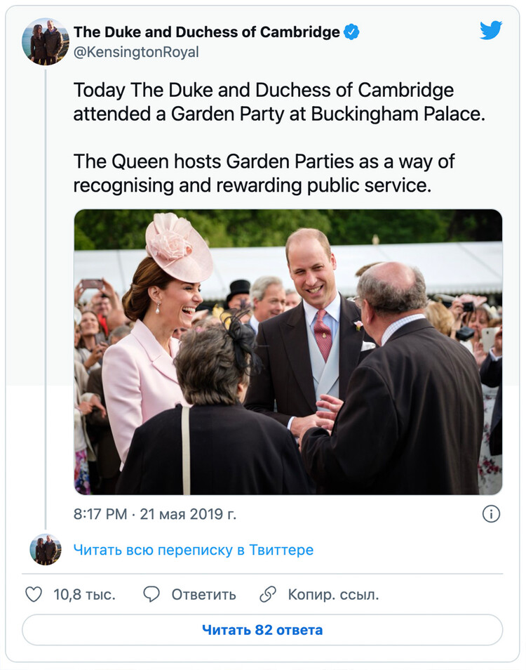
Task: Open the tweet info circle icon
Action: pyautogui.click(x=491, y=514)
